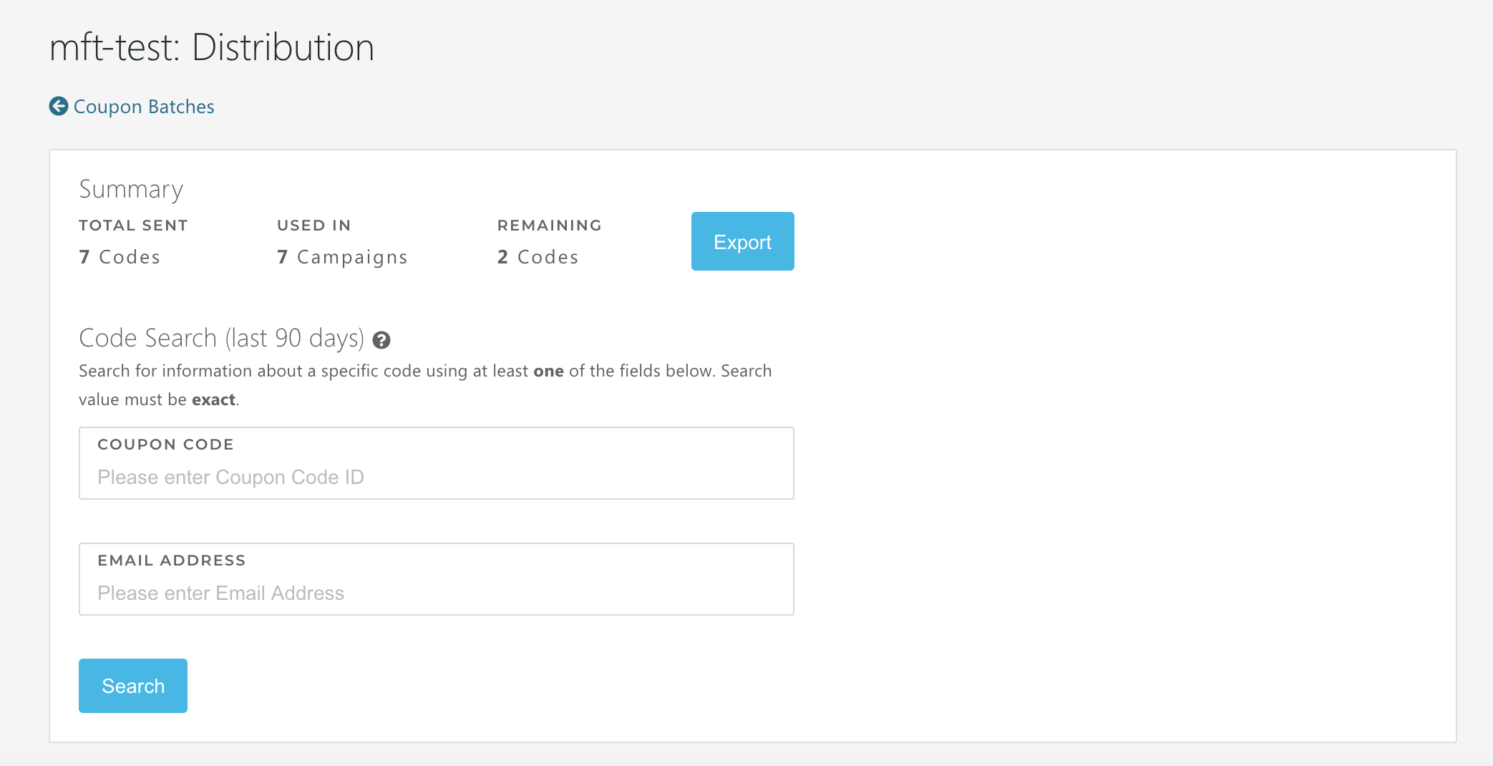Image resolution: width=1493 pixels, height=766 pixels.
Task: Click the bold word 'exact' in description
Action: click(213, 399)
